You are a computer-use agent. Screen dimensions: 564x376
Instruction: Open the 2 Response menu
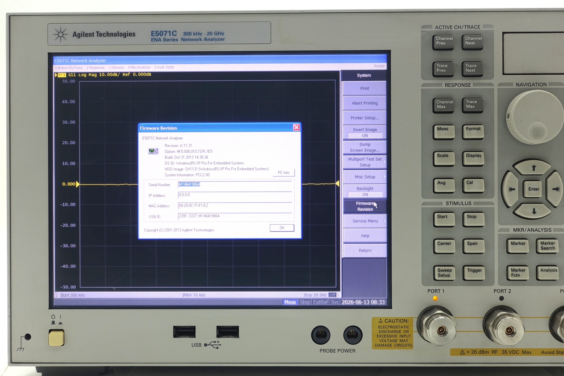tap(95, 67)
